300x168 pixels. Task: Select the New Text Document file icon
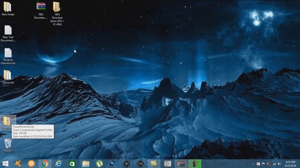8,33
